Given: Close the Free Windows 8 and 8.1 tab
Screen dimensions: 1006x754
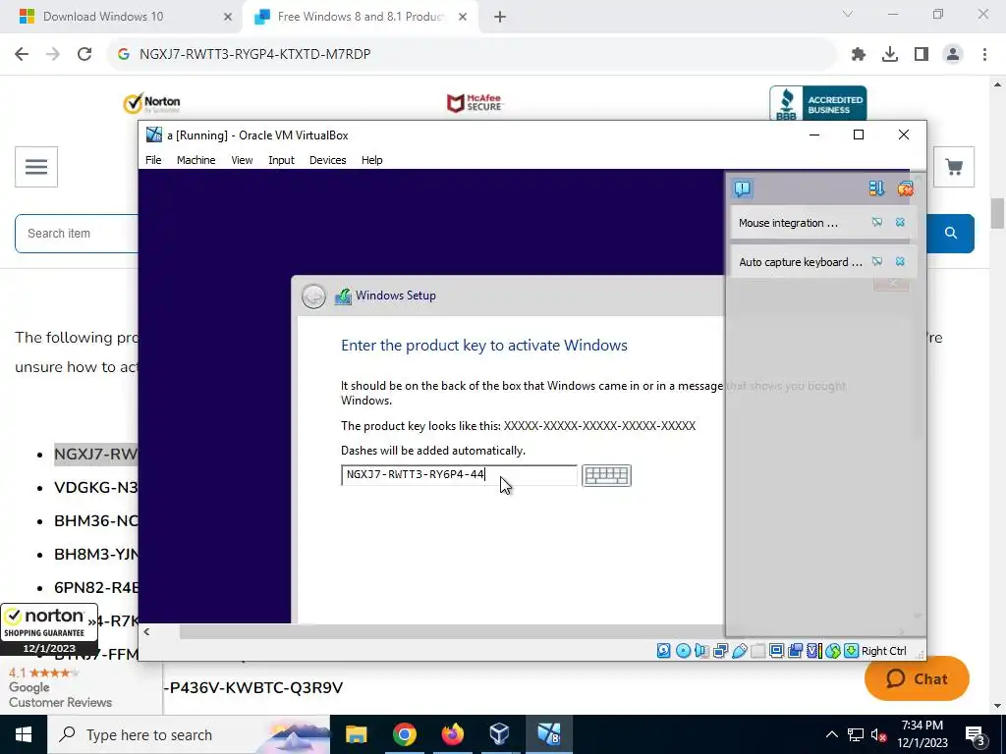Looking at the screenshot, I should [463, 18].
